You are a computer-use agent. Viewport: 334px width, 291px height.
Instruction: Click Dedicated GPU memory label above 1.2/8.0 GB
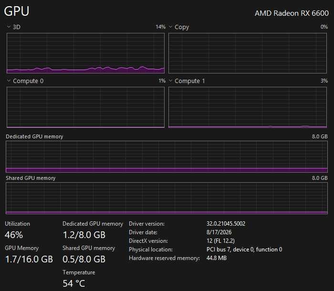pos(93,224)
